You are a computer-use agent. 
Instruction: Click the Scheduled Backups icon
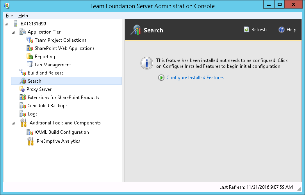click(23, 105)
